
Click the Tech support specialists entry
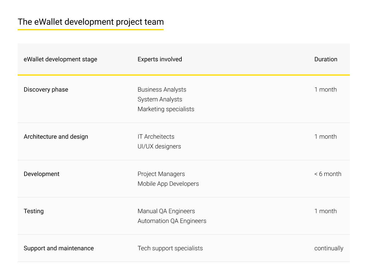[x=170, y=248]
